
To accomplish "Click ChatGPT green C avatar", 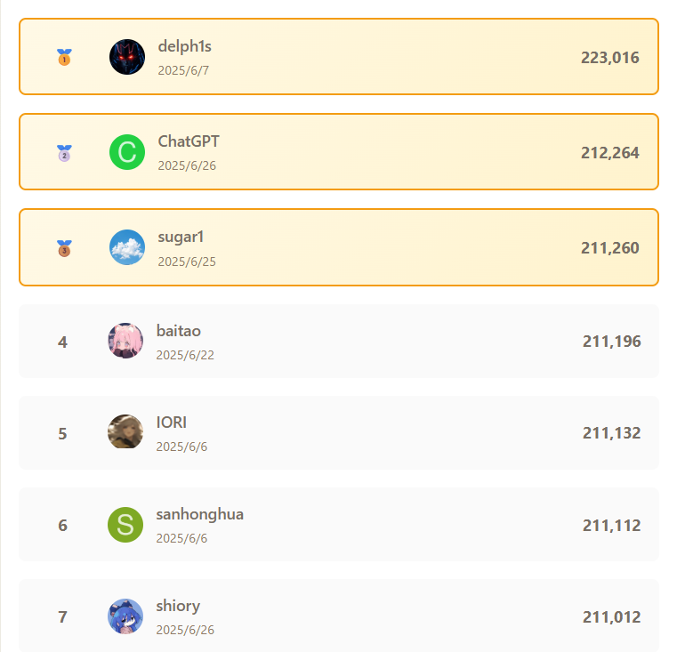I will (127, 152).
